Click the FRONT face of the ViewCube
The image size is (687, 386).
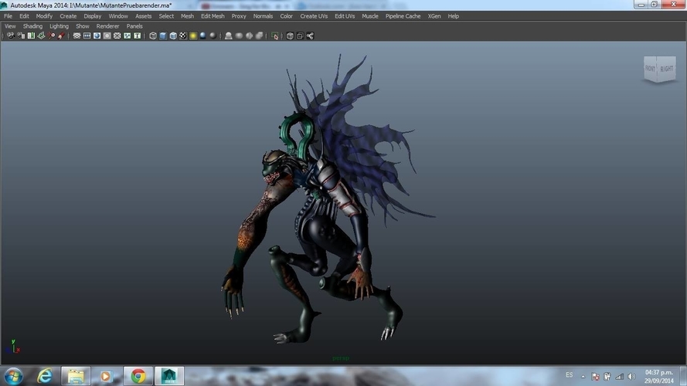650,69
